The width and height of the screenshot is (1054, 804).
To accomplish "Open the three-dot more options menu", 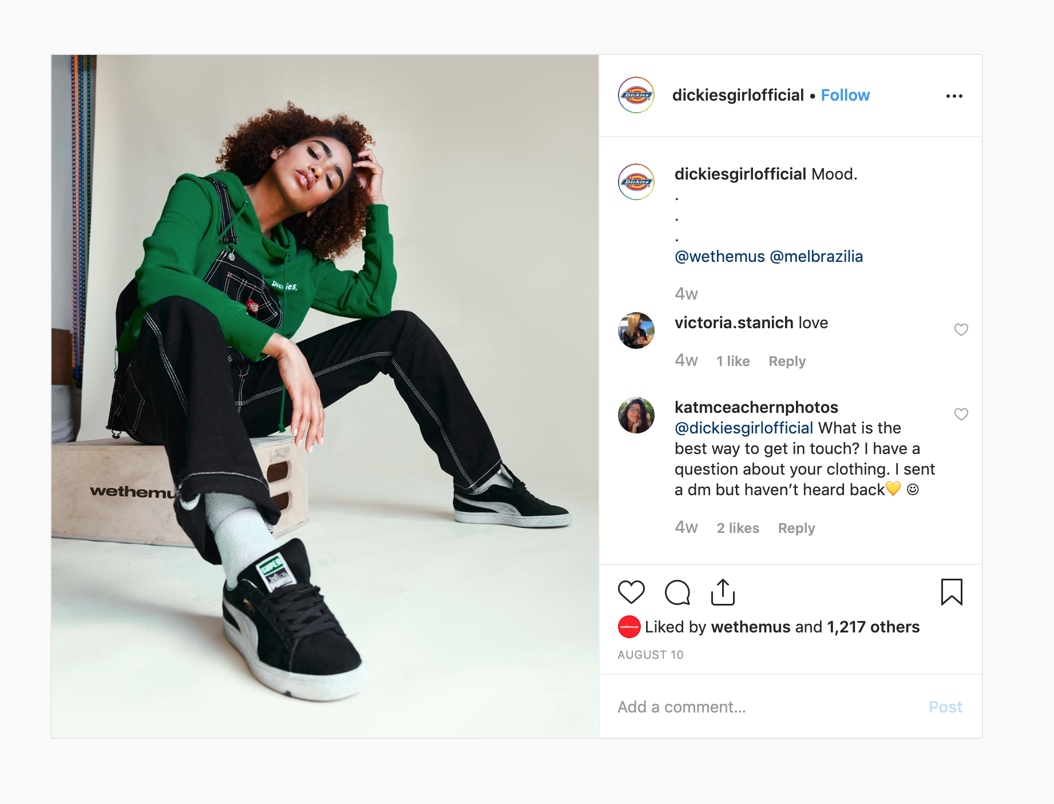I will (954, 96).
